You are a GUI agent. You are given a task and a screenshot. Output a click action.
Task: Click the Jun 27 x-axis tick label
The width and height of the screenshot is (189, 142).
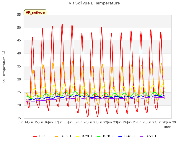tap(151, 122)
